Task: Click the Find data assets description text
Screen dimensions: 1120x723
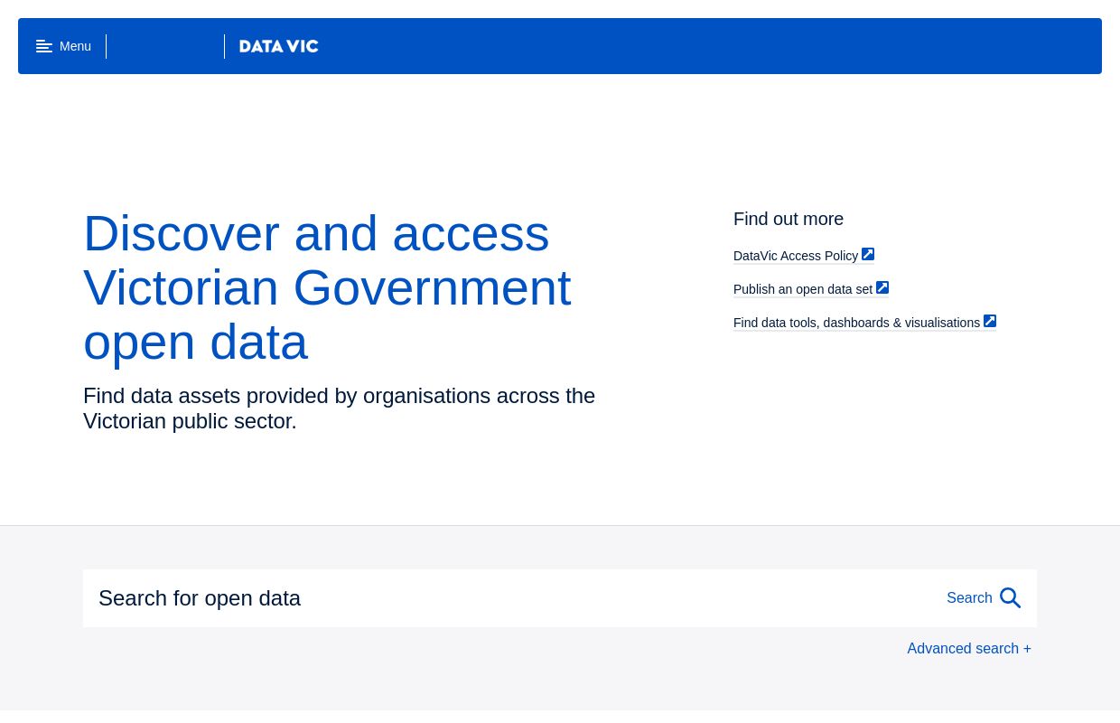Action: tap(339, 408)
